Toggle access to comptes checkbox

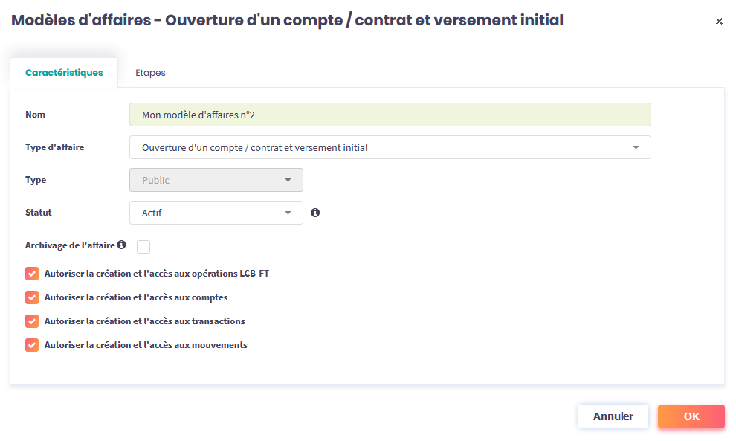click(32, 297)
